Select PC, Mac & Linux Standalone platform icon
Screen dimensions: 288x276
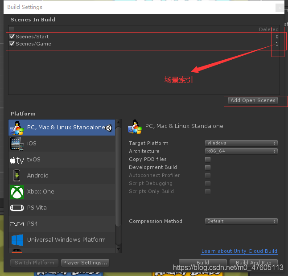[17, 128]
